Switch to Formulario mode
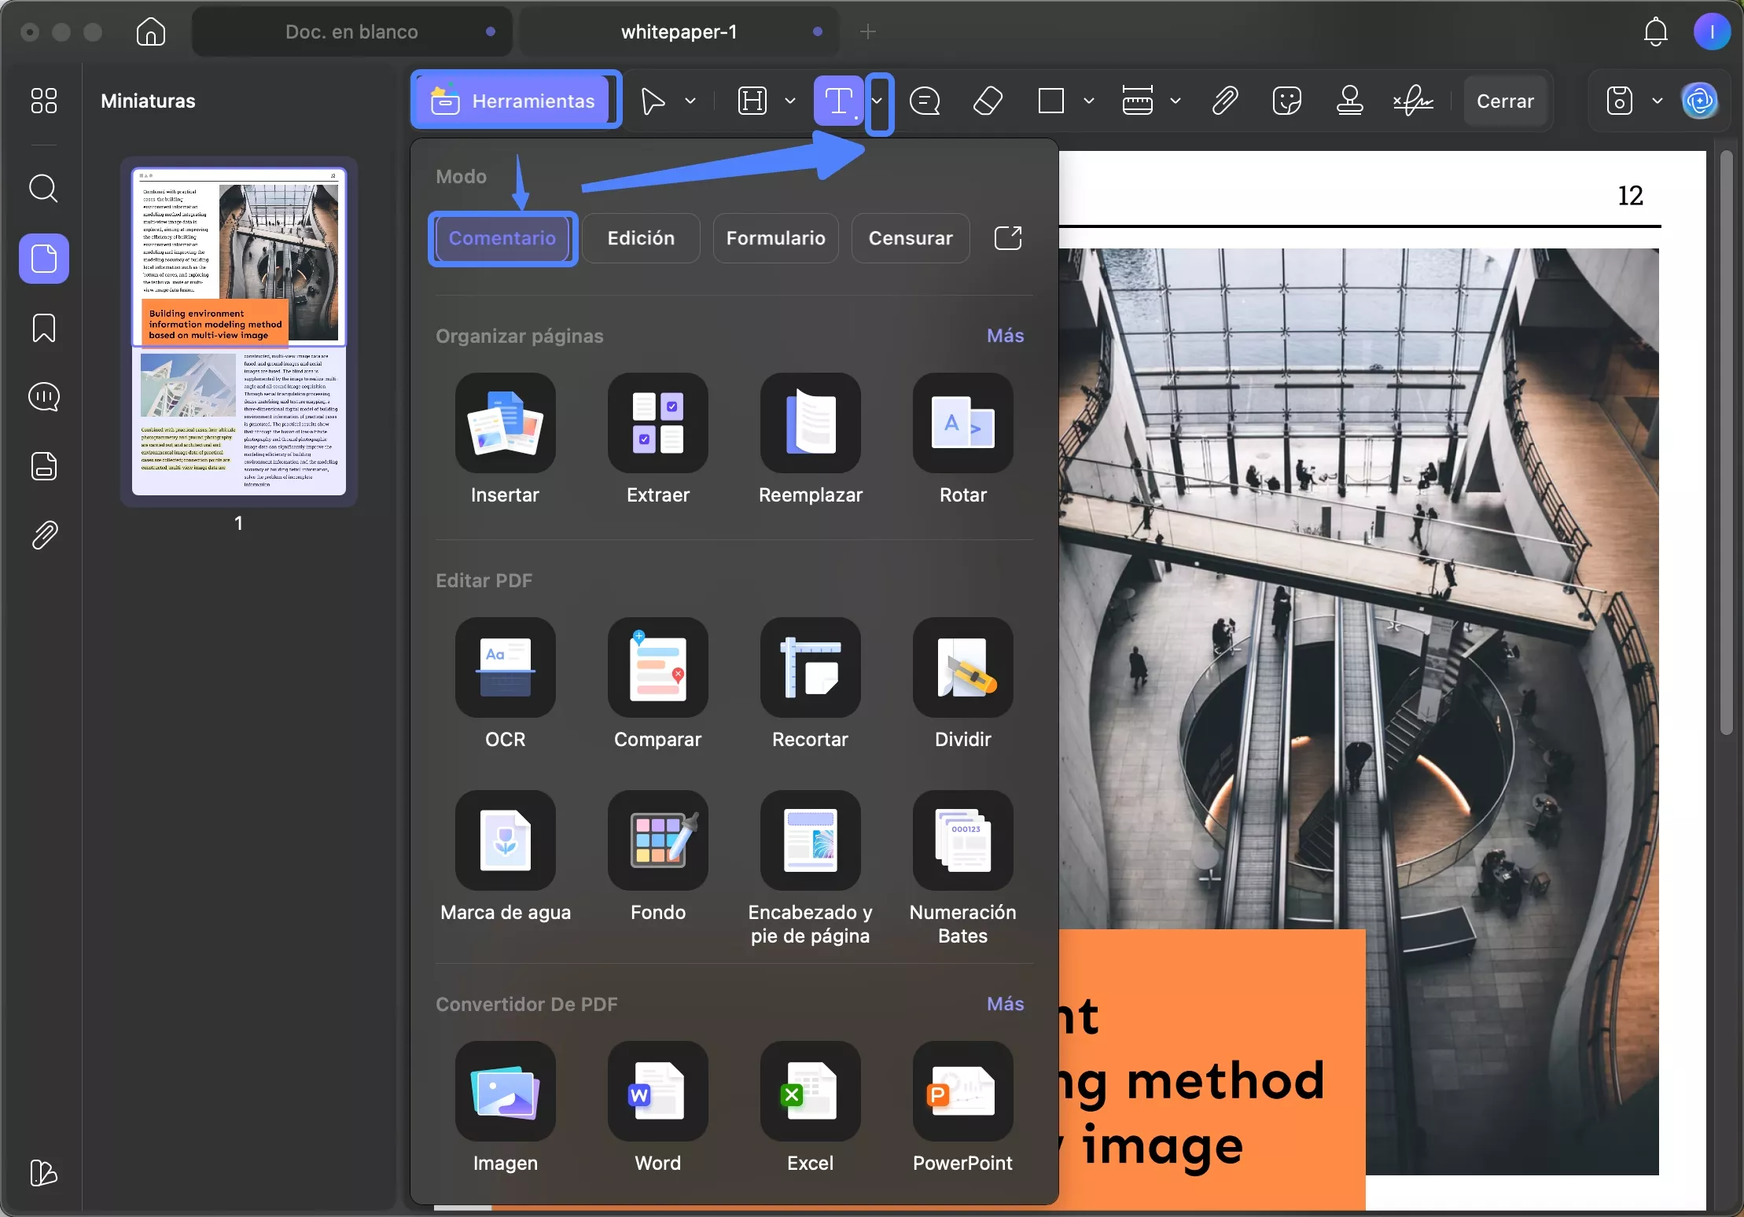Screen dimensions: 1744x1217 click(776, 238)
